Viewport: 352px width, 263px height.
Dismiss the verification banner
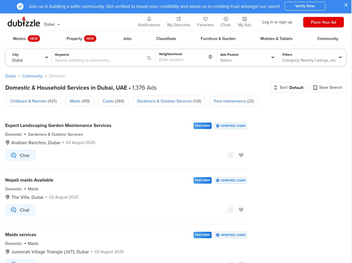(x=346, y=5)
